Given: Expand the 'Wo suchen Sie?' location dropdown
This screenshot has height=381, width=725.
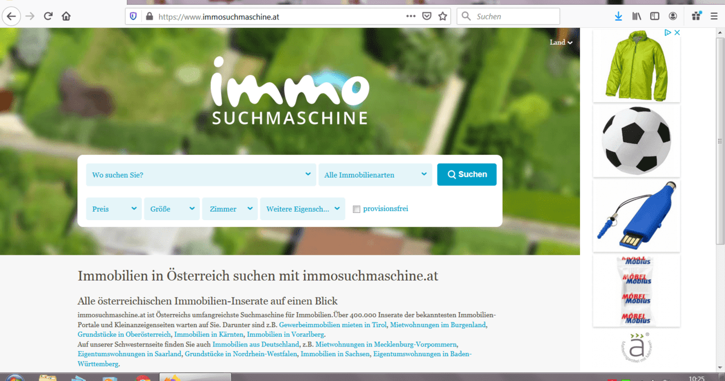Looking at the screenshot, I should (x=201, y=175).
